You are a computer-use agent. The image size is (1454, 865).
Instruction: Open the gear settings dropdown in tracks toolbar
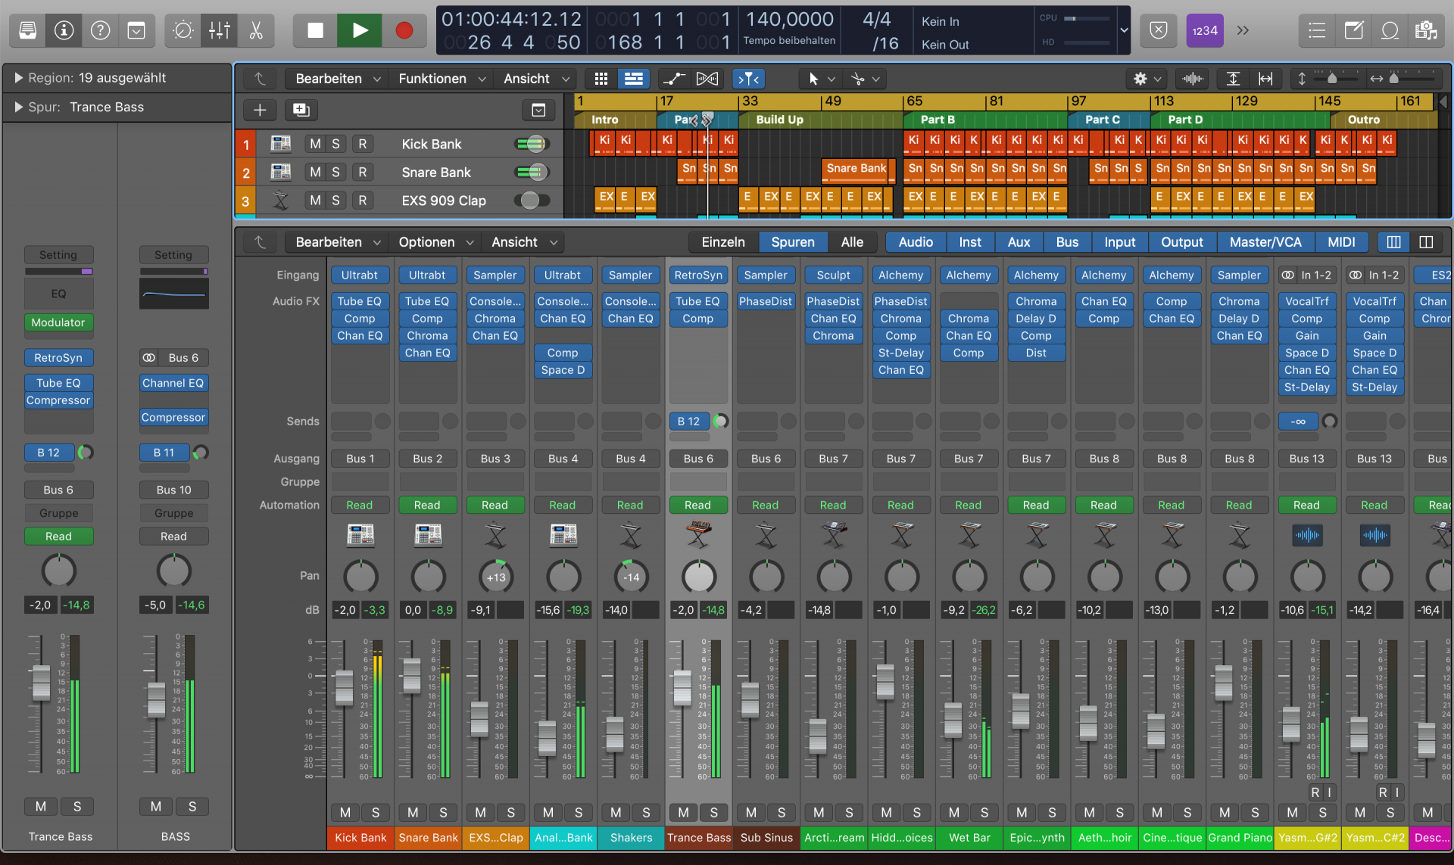pyautogui.click(x=1147, y=79)
